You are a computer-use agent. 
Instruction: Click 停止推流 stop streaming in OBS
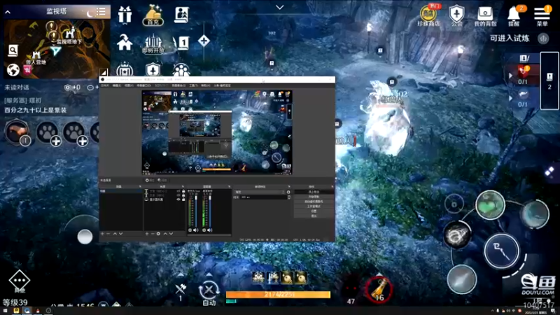coord(314,192)
